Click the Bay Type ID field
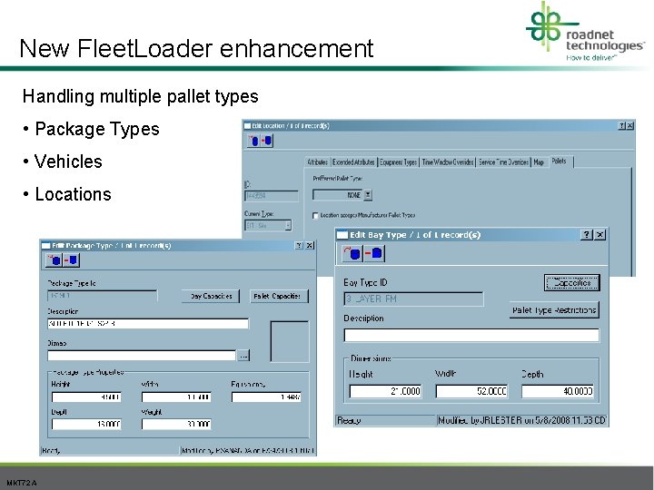The height and width of the screenshot is (490, 654). (414, 299)
